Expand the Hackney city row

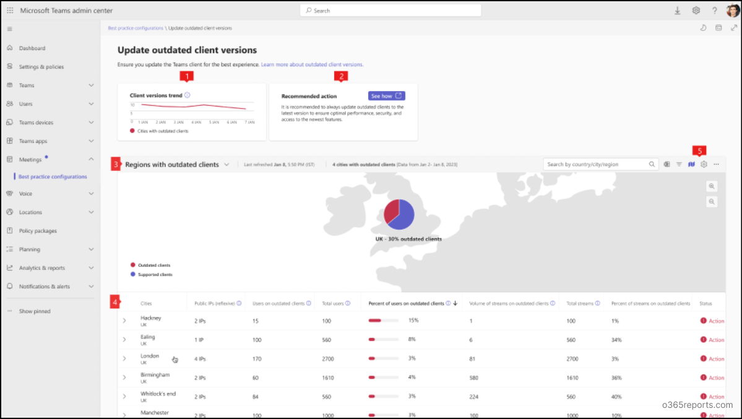point(124,321)
